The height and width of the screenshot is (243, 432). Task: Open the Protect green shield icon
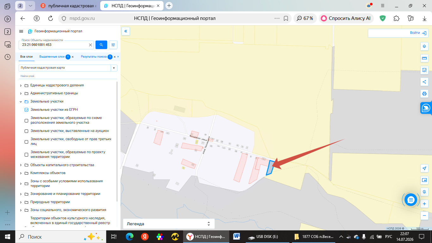383,18
